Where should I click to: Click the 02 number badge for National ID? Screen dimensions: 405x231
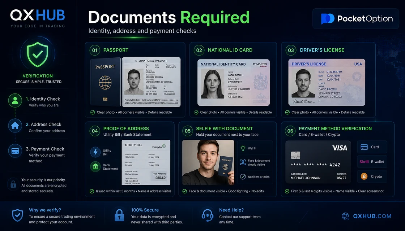pyautogui.click(x=199, y=50)
